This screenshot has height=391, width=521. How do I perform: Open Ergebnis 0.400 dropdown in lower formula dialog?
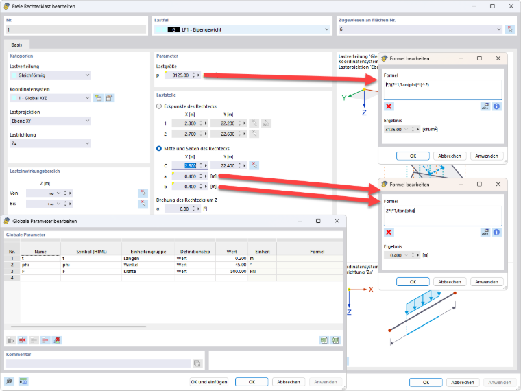(406, 255)
